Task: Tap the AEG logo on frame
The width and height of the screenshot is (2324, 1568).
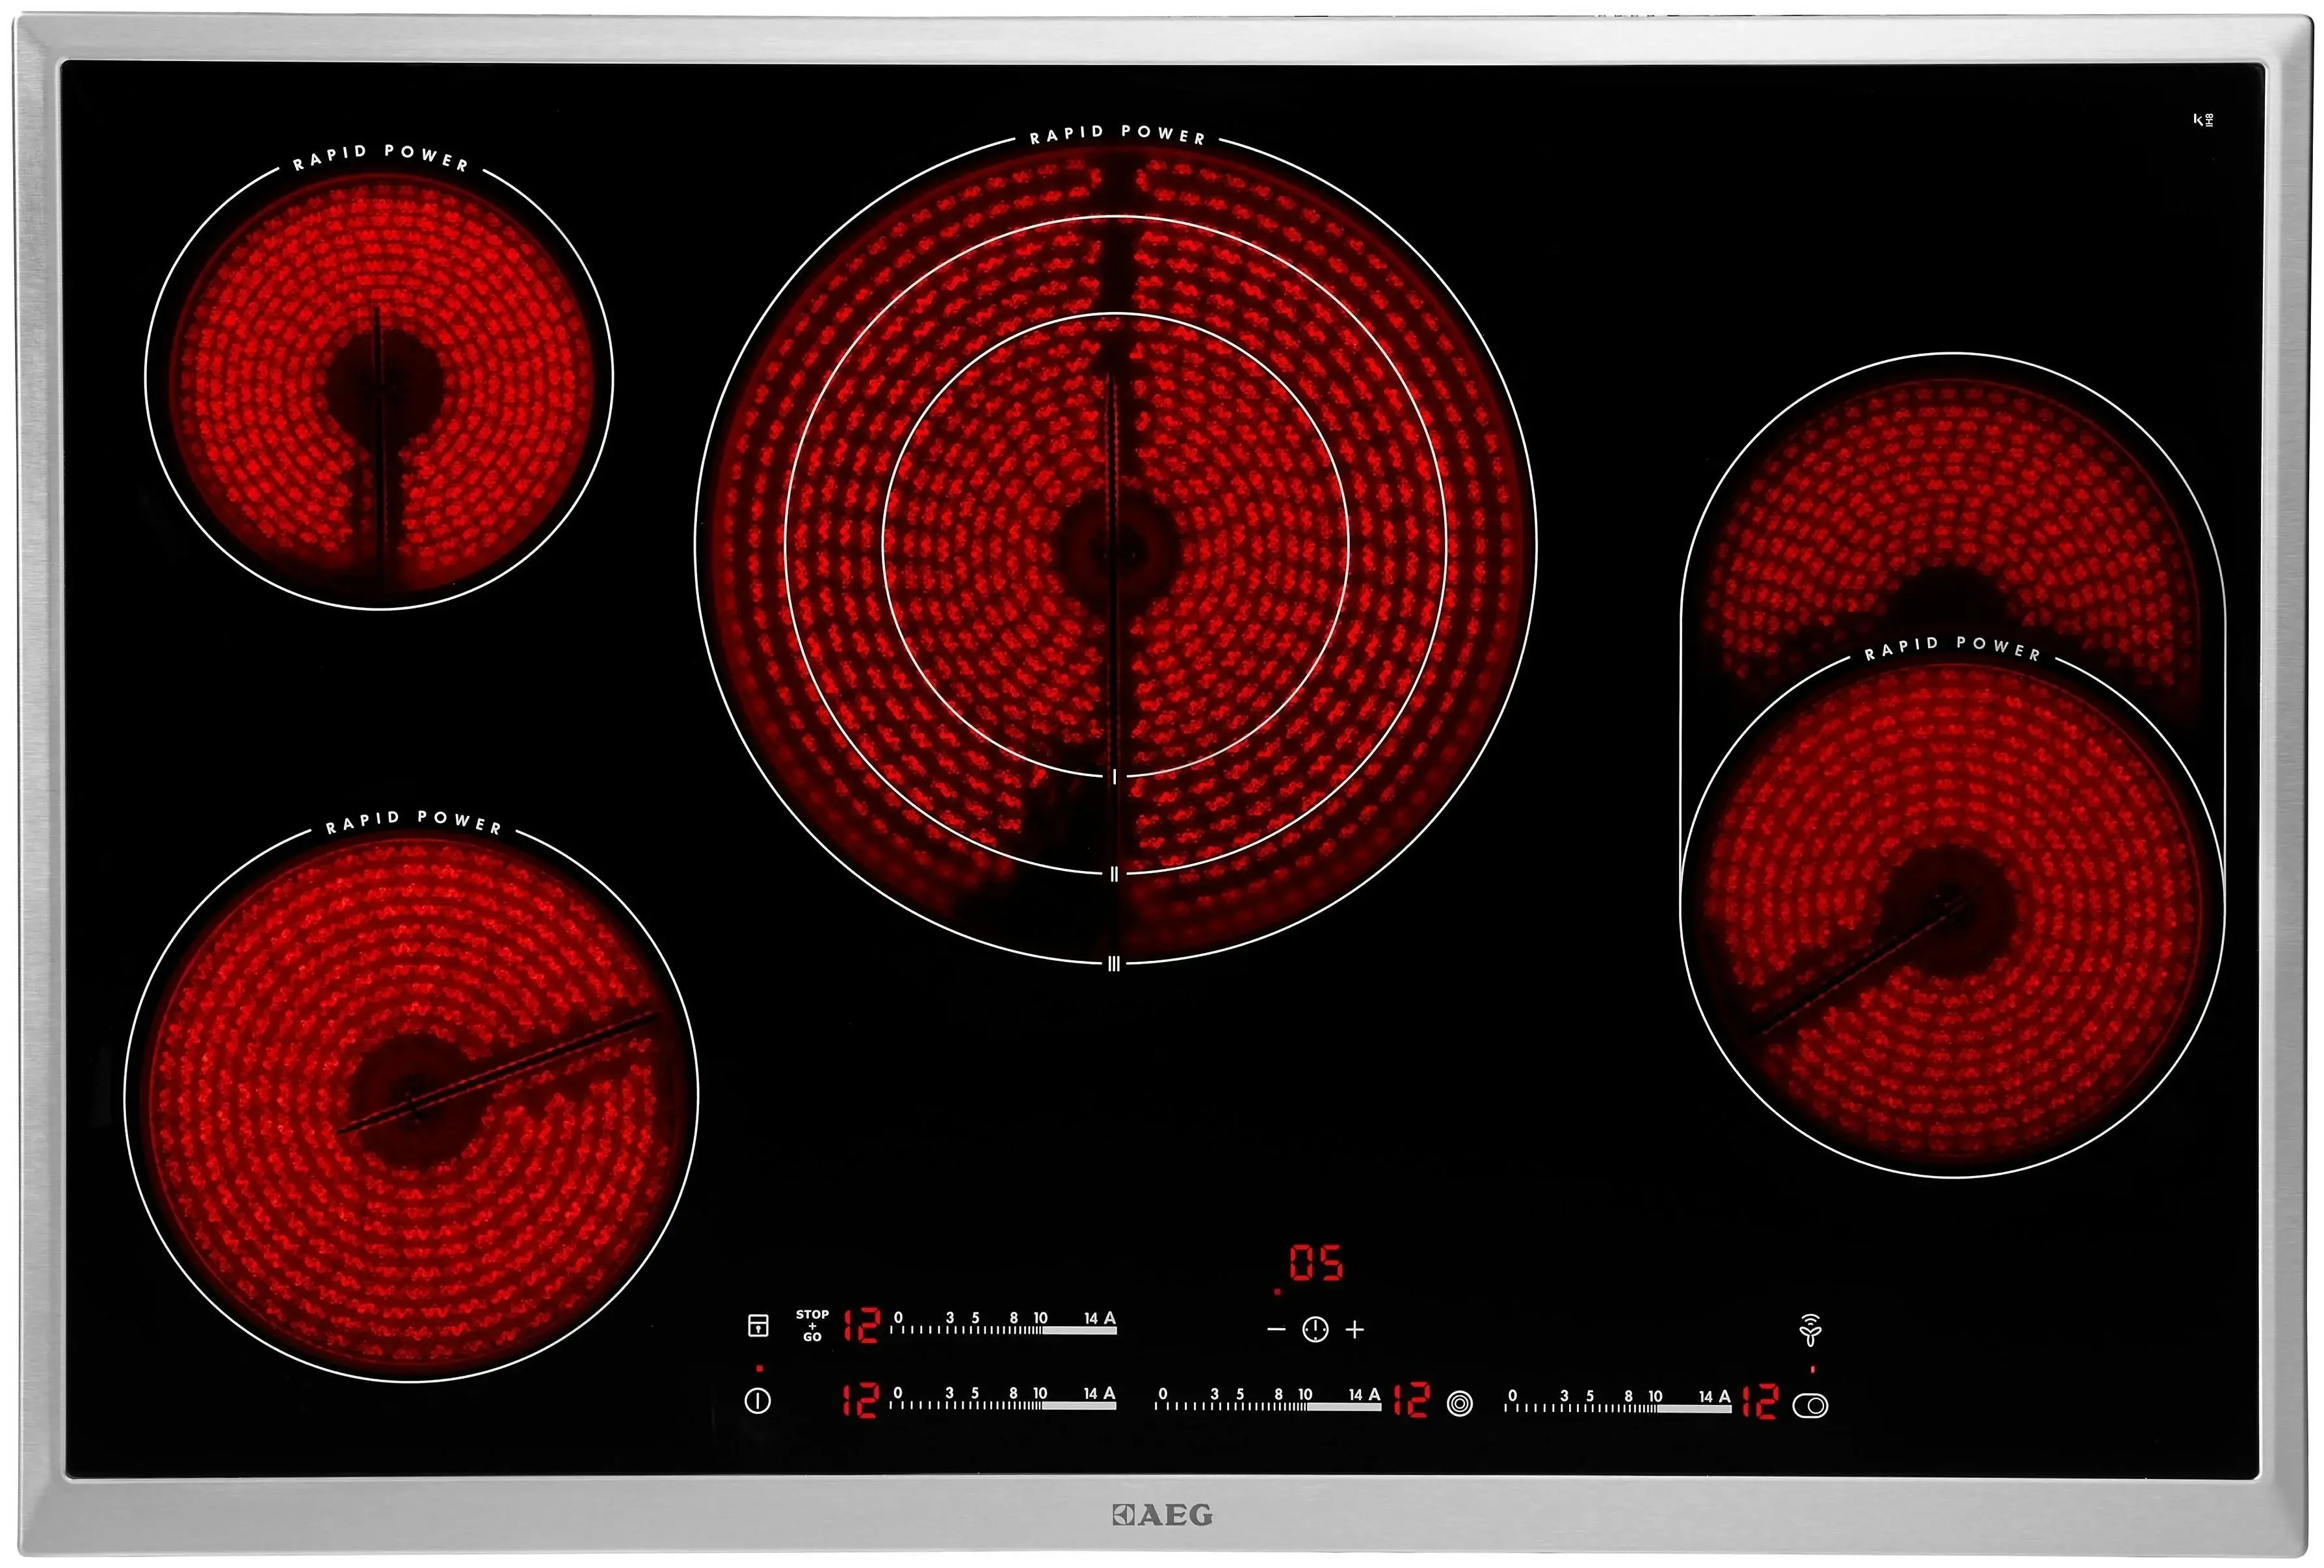Action: 1162,1515
